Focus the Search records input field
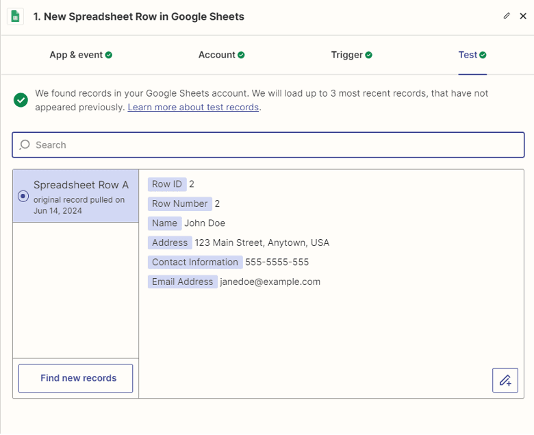 [x=274, y=145]
